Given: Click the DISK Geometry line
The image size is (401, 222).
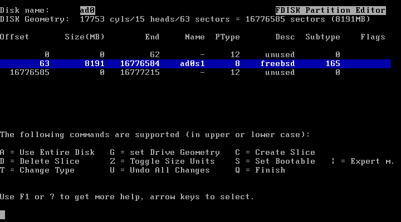Looking at the screenshot, I should pos(185,19).
